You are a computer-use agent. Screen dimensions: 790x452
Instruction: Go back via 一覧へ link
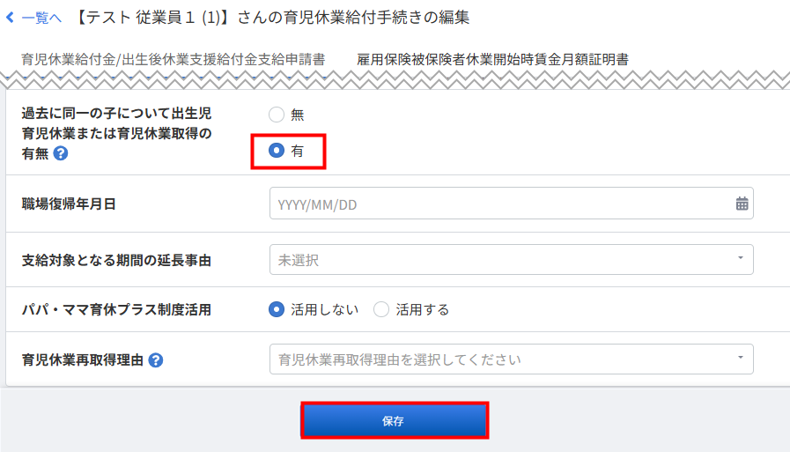(41, 19)
